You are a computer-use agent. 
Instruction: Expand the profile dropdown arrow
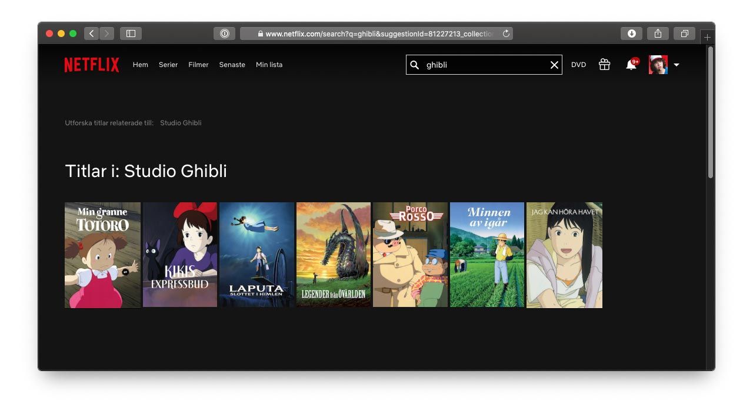(x=677, y=65)
